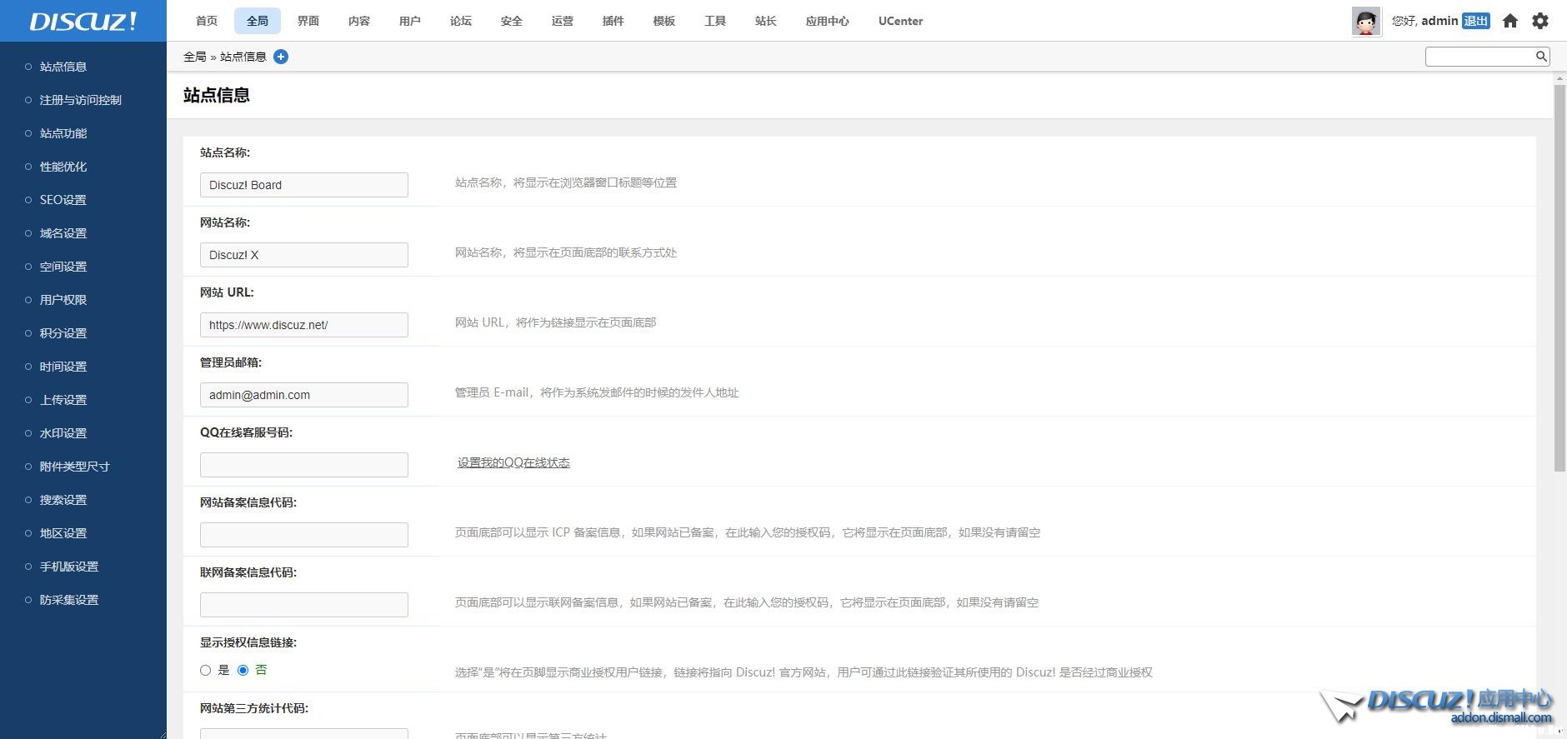This screenshot has width=1567, height=739.
Task: Open the UCenter menu item
Action: click(x=900, y=21)
